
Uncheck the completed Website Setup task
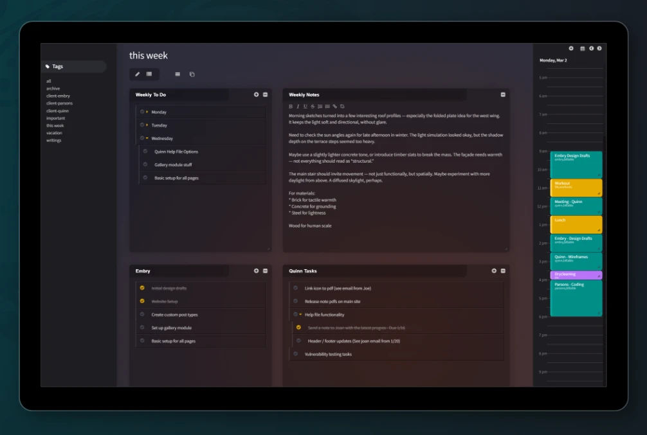point(142,301)
